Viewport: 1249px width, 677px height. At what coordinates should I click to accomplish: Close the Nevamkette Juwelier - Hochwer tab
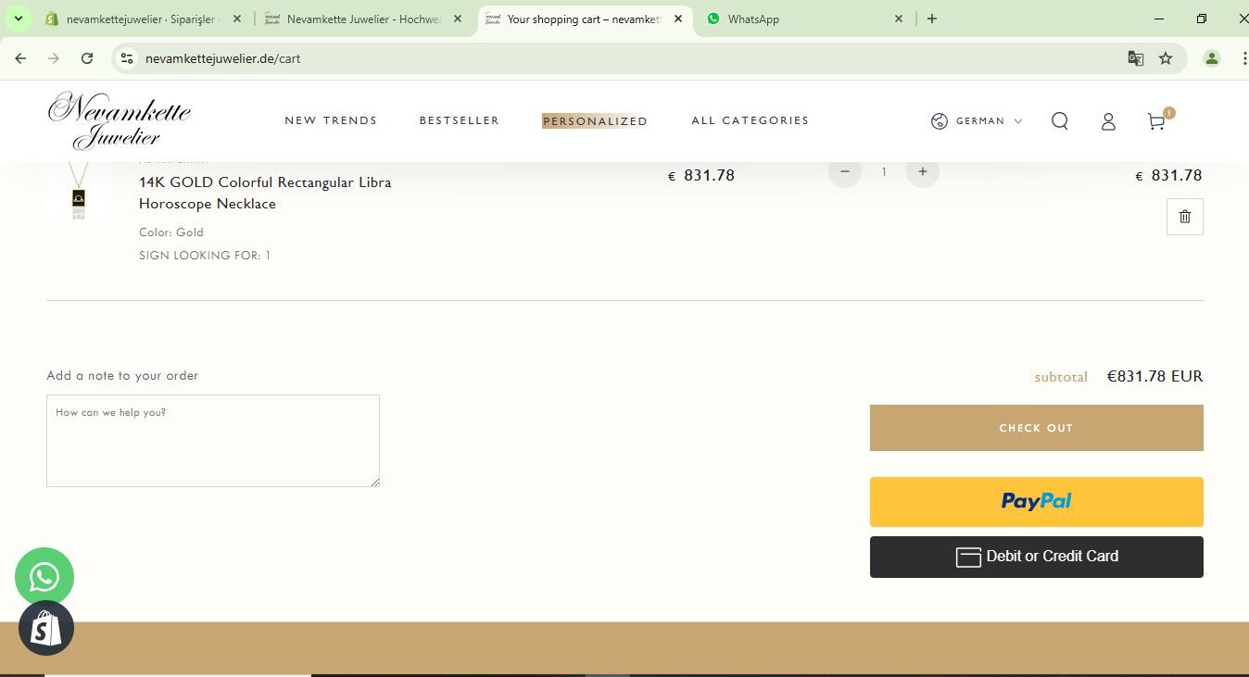(x=457, y=19)
